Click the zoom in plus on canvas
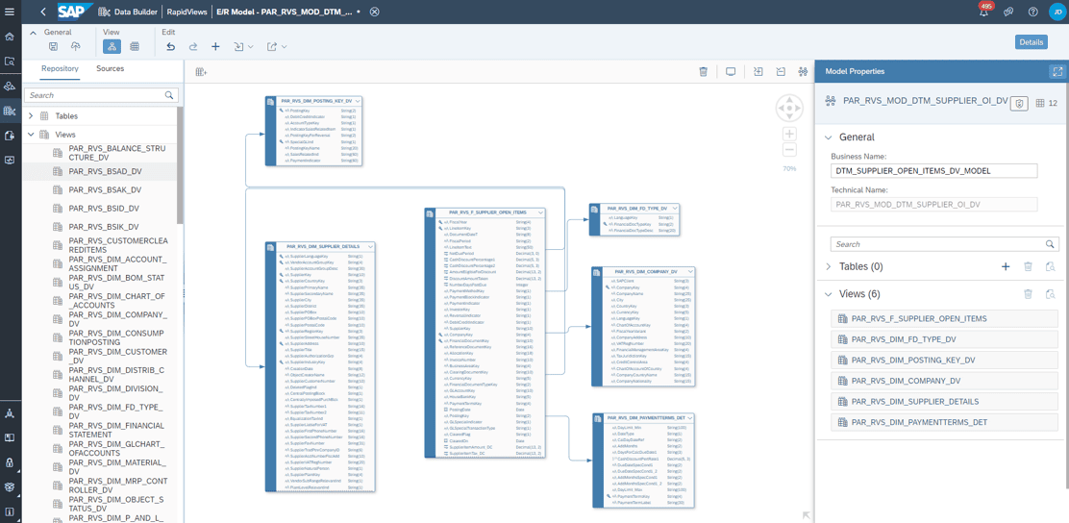 (x=789, y=135)
